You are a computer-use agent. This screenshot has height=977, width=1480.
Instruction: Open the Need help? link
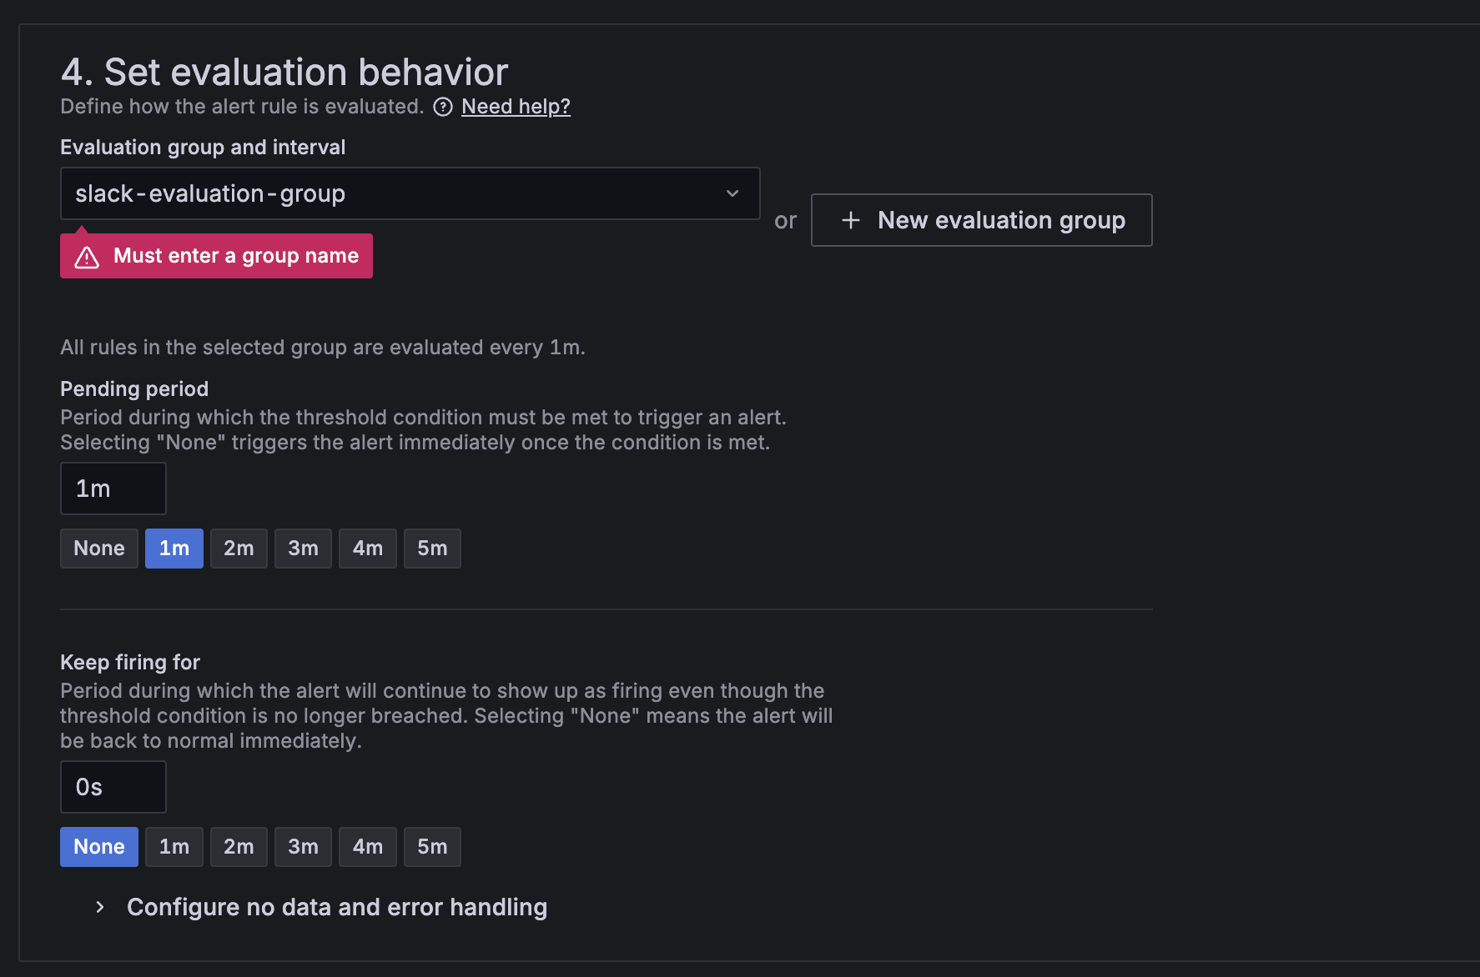pyautogui.click(x=516, y=107)
